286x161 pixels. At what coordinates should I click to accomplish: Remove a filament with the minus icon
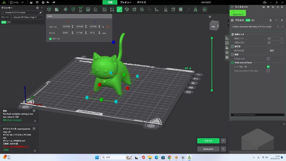point(278,7)
